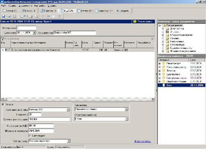Viewport: 206px width, 149px height.
Task: Click the blue hyperlink at bottom right
Action: tap(143, 141)
